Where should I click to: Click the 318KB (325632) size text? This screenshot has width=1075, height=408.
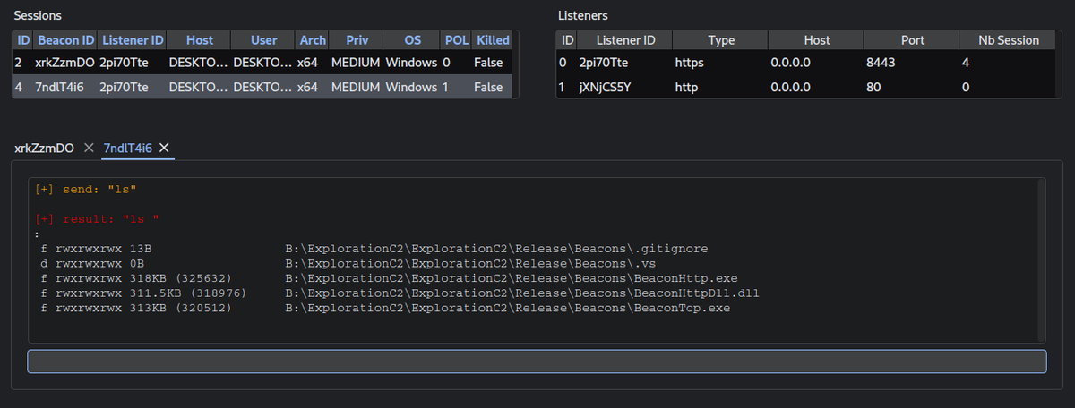click(x=181, y=278)
